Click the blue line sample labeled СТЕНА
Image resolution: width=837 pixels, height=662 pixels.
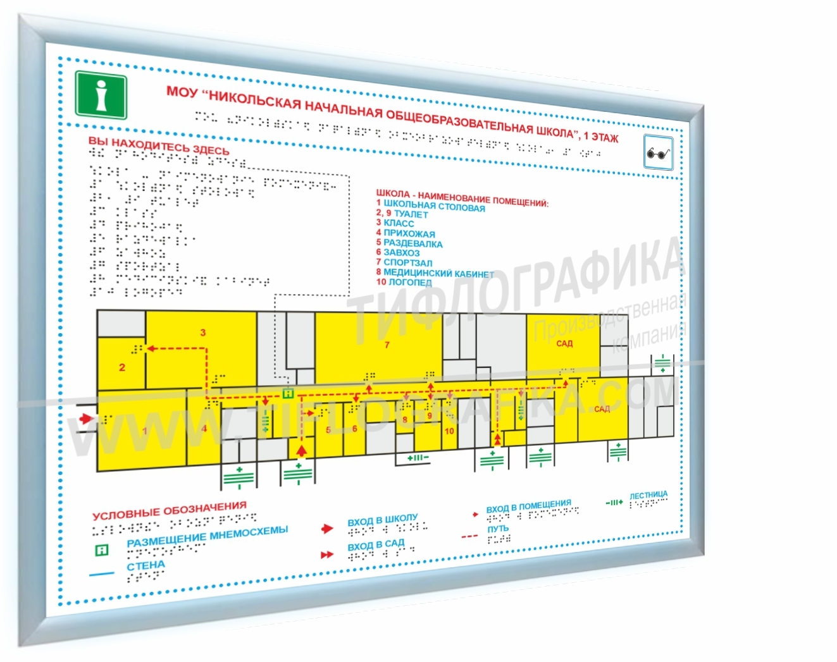101,574
